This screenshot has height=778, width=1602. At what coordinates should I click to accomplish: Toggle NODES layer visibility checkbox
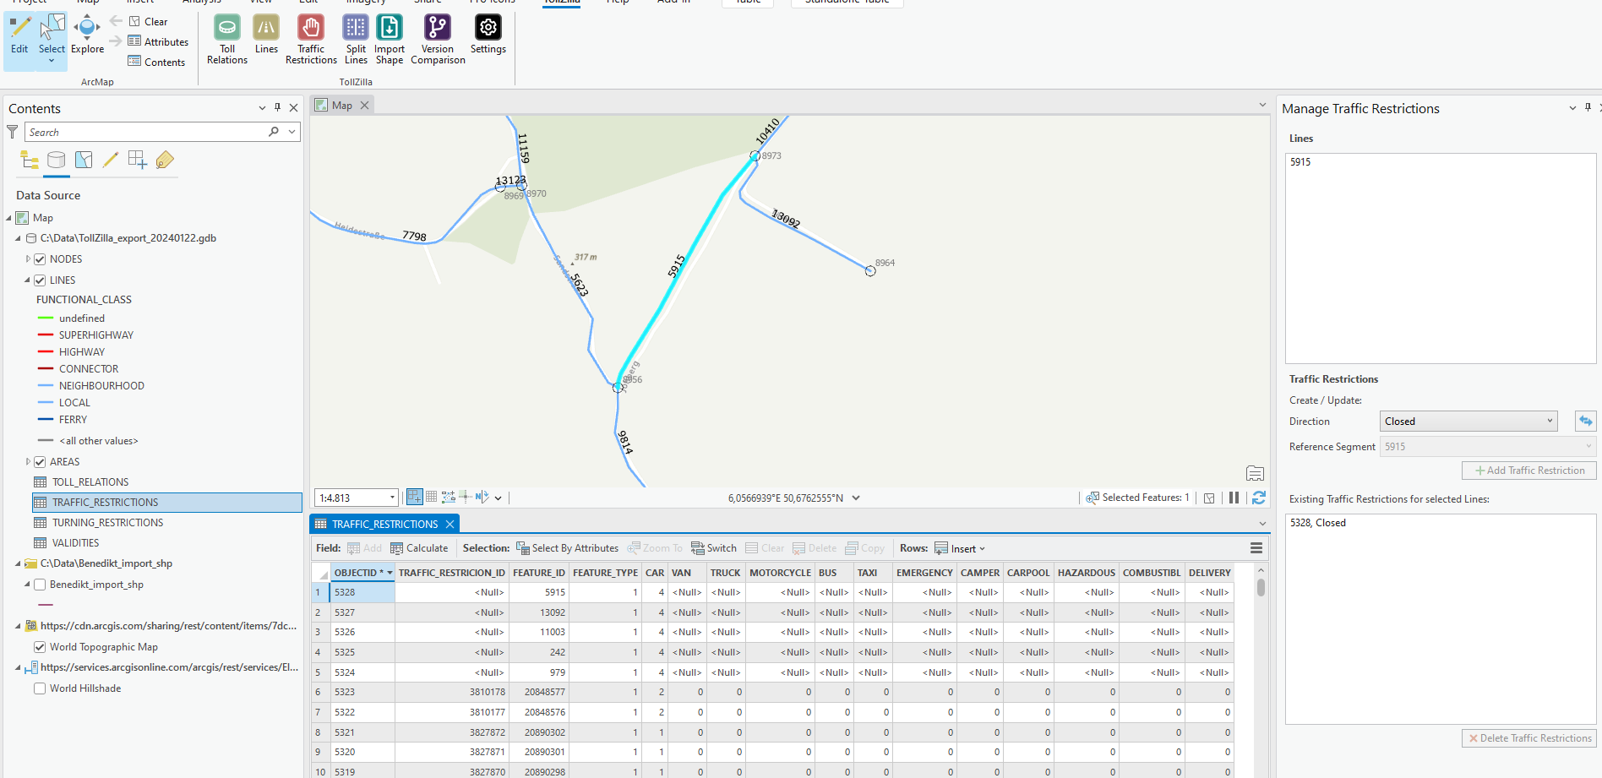click(x=40, y=259)
